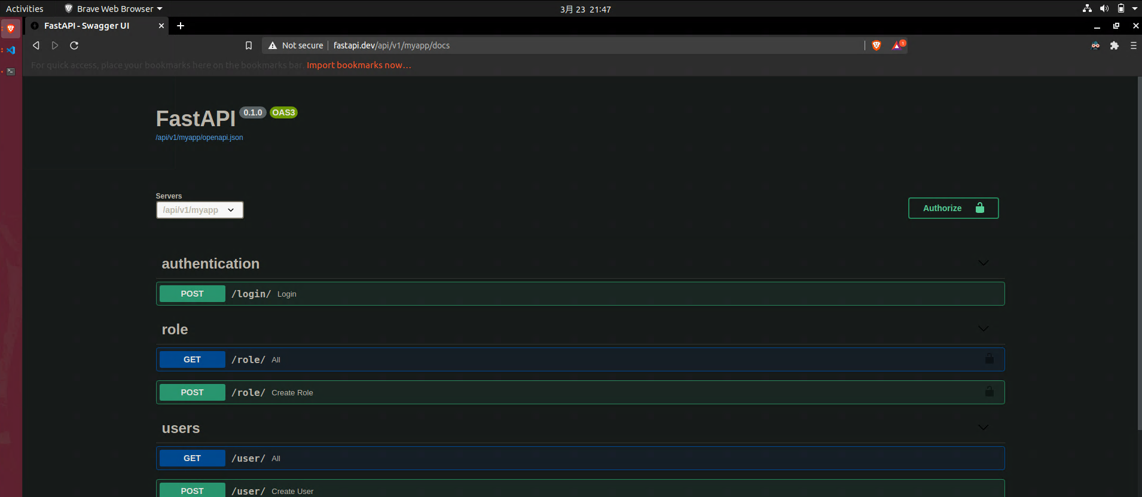Viewport: 1142px width, 497px height.
Task: Expand the GET /user/ All operation
Action: click(580, 458)
